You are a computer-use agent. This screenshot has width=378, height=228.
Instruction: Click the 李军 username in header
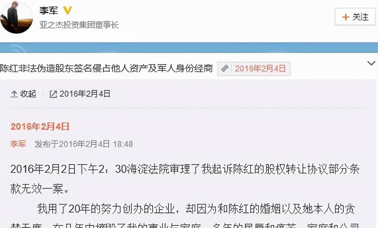(49, 10)
